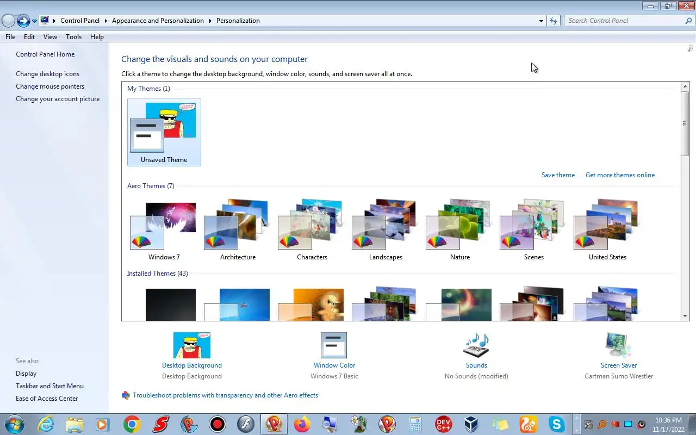
Task: Open Change desktop icons link
Action: [47, 74]
